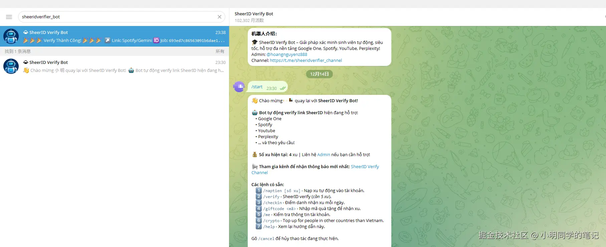Open the Admin contact link
This screenshot has width=606, height=247.
(x=324, y=154)
